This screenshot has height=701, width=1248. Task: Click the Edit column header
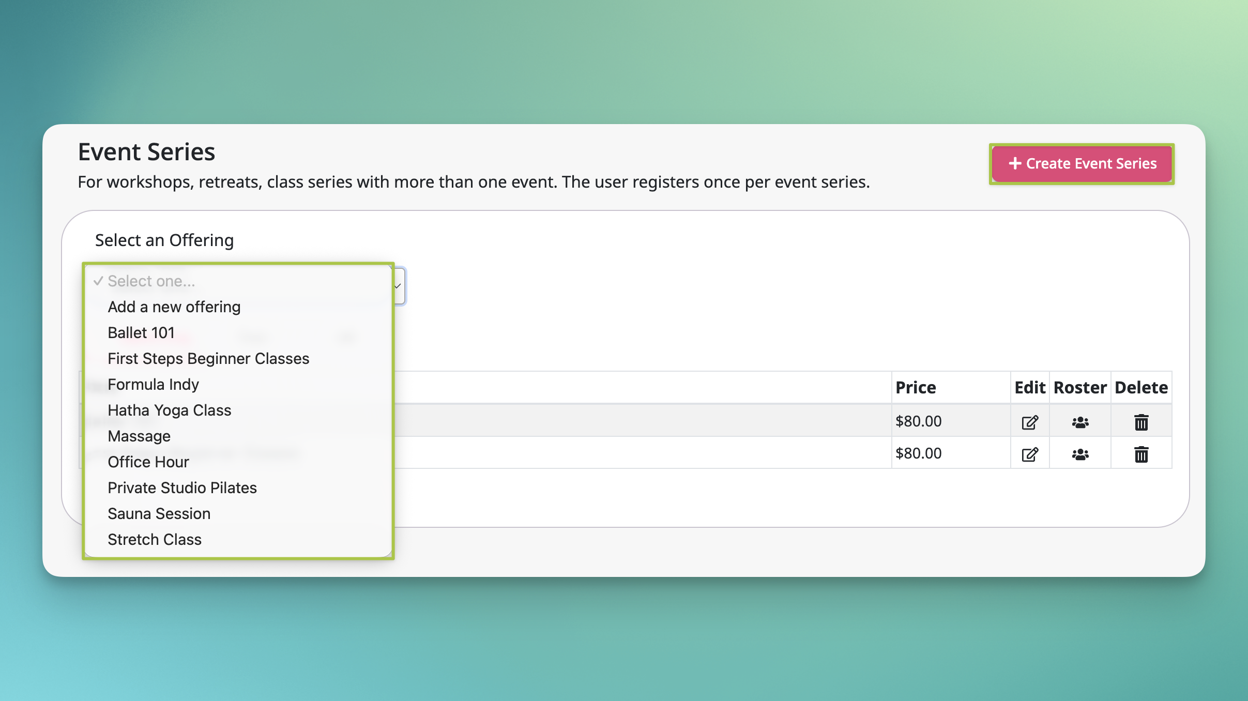[1030, 388]
